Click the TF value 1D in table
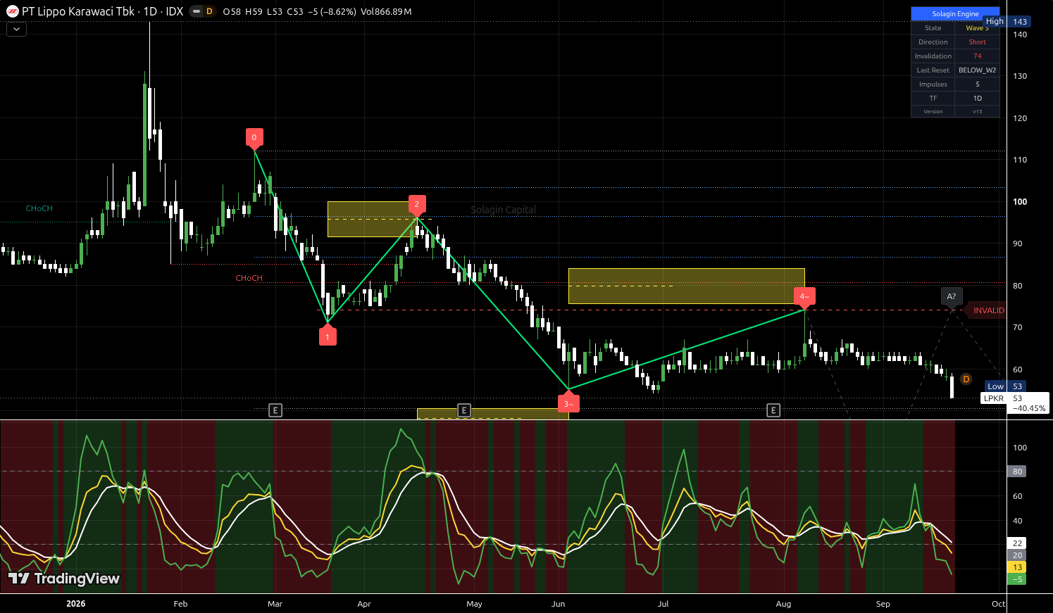This screenshot has height=613, width=1053. click(x=977, y=99)
